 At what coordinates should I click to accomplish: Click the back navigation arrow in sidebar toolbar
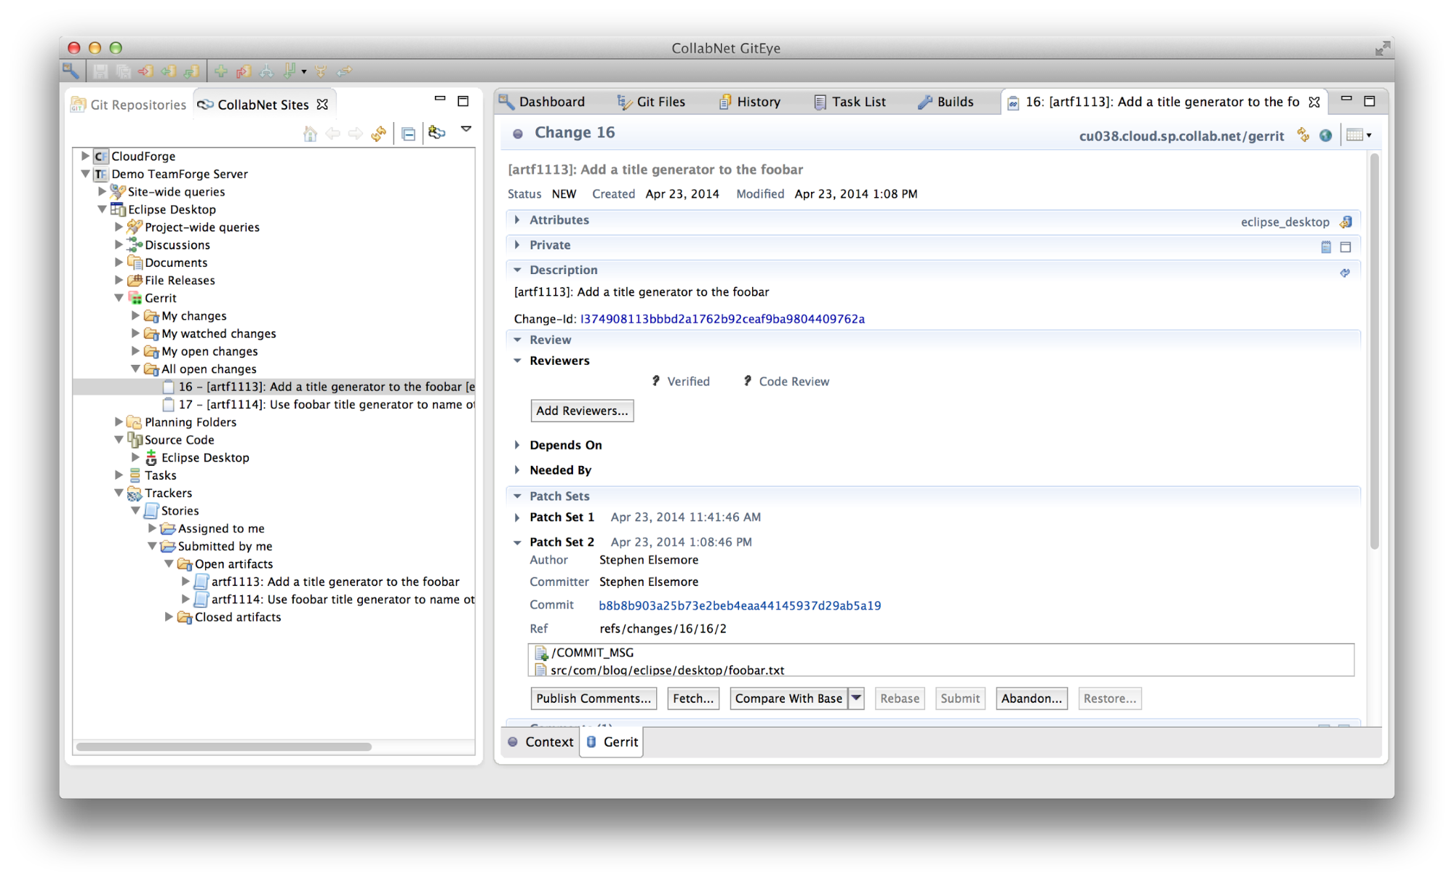coord(333,134)
